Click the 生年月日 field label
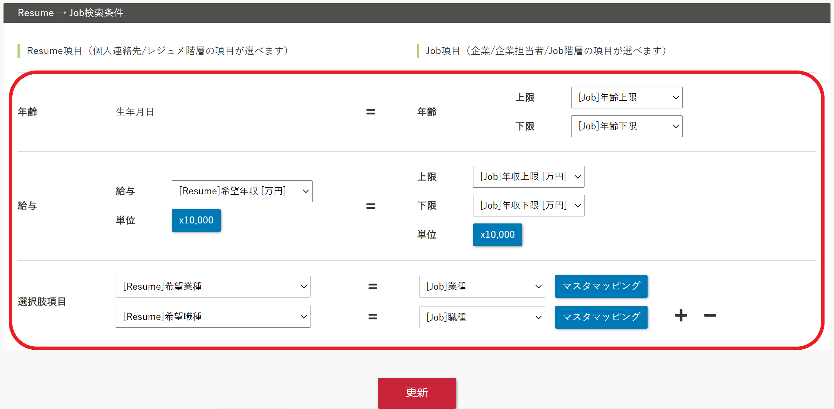Image resolution: width=834 pixels, height=409 pixels. (x=135, y=112)
